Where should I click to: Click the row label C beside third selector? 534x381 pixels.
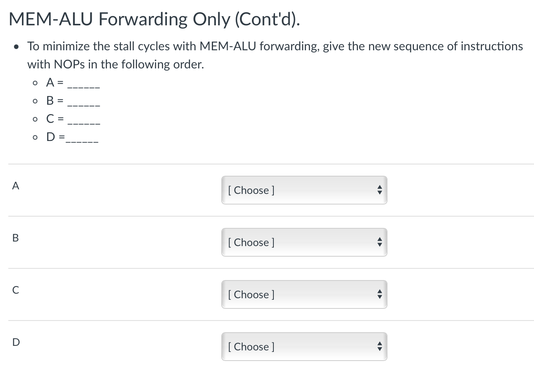tap(15, 290)
